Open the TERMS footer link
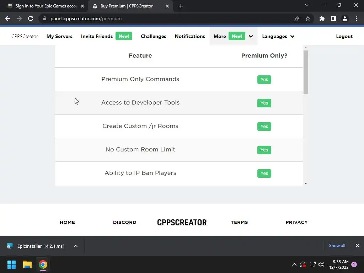 239,223
